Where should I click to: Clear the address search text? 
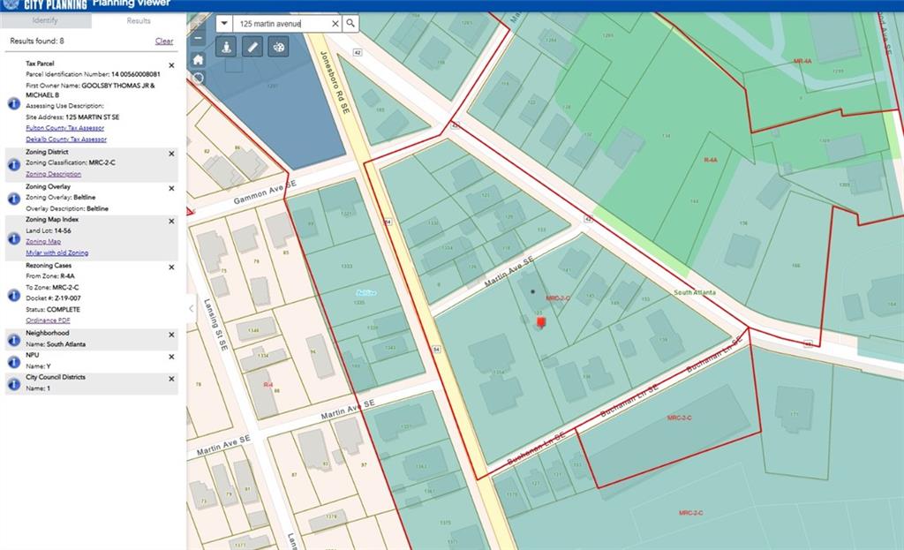click(335, 24)
